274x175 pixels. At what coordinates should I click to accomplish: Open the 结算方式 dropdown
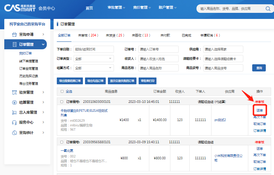93,68
